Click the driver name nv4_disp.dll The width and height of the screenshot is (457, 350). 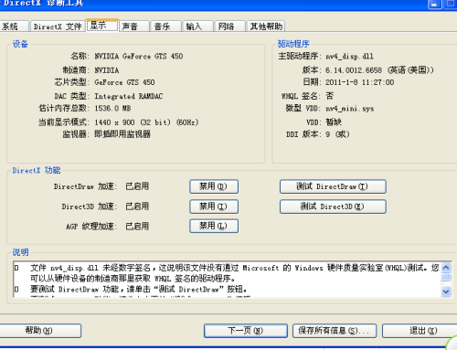(x=349, y=57)
